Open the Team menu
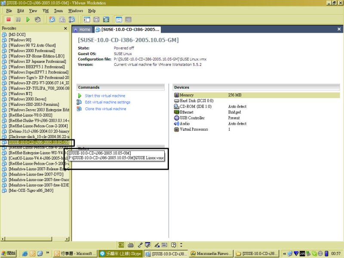Screen dimensions: 344x258 click(58, 11)
